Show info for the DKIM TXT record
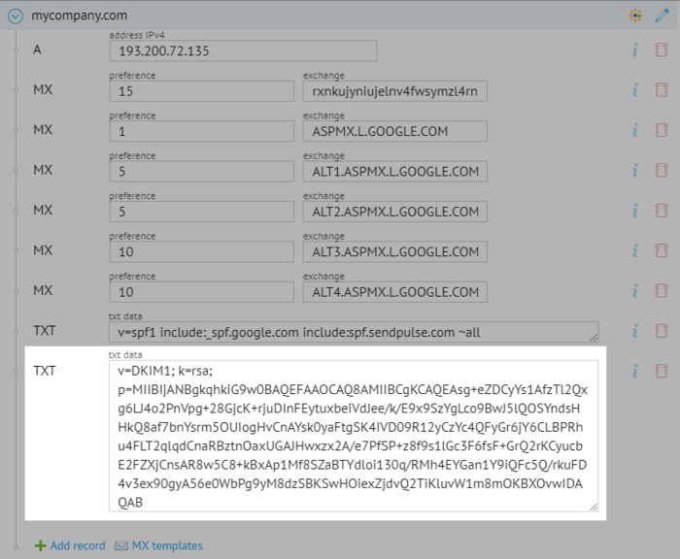The width and height of the screenshot is (680, 559). (635, 371)
